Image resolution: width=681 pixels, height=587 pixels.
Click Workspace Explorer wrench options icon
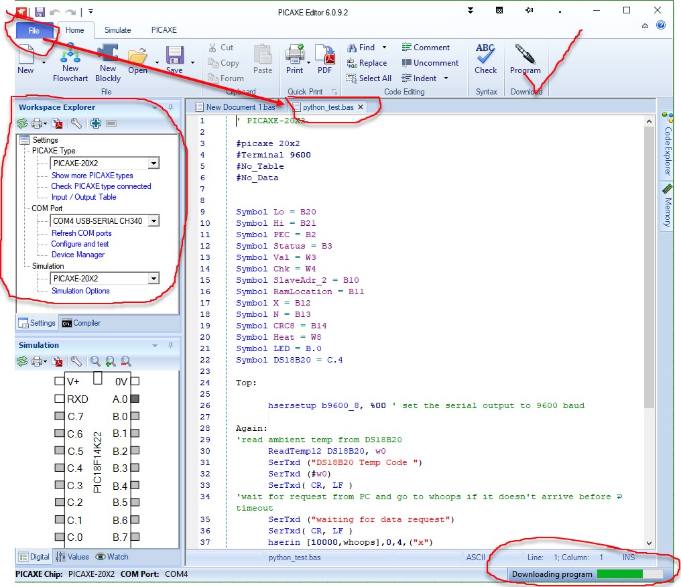[76, 123]
